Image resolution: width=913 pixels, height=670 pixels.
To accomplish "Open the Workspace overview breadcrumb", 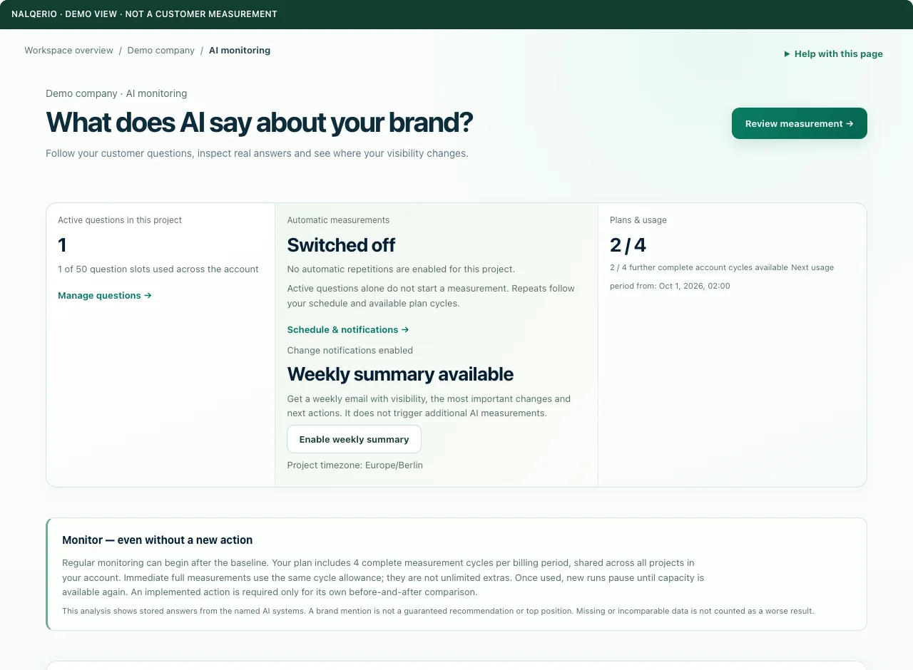I will pyautogui.click(x=68, y=51).
